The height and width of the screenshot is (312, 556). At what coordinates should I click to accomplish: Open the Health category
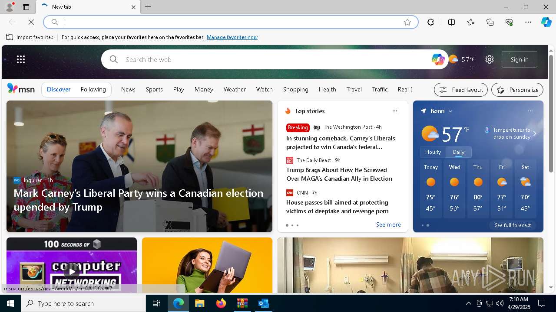click(327, 89)
